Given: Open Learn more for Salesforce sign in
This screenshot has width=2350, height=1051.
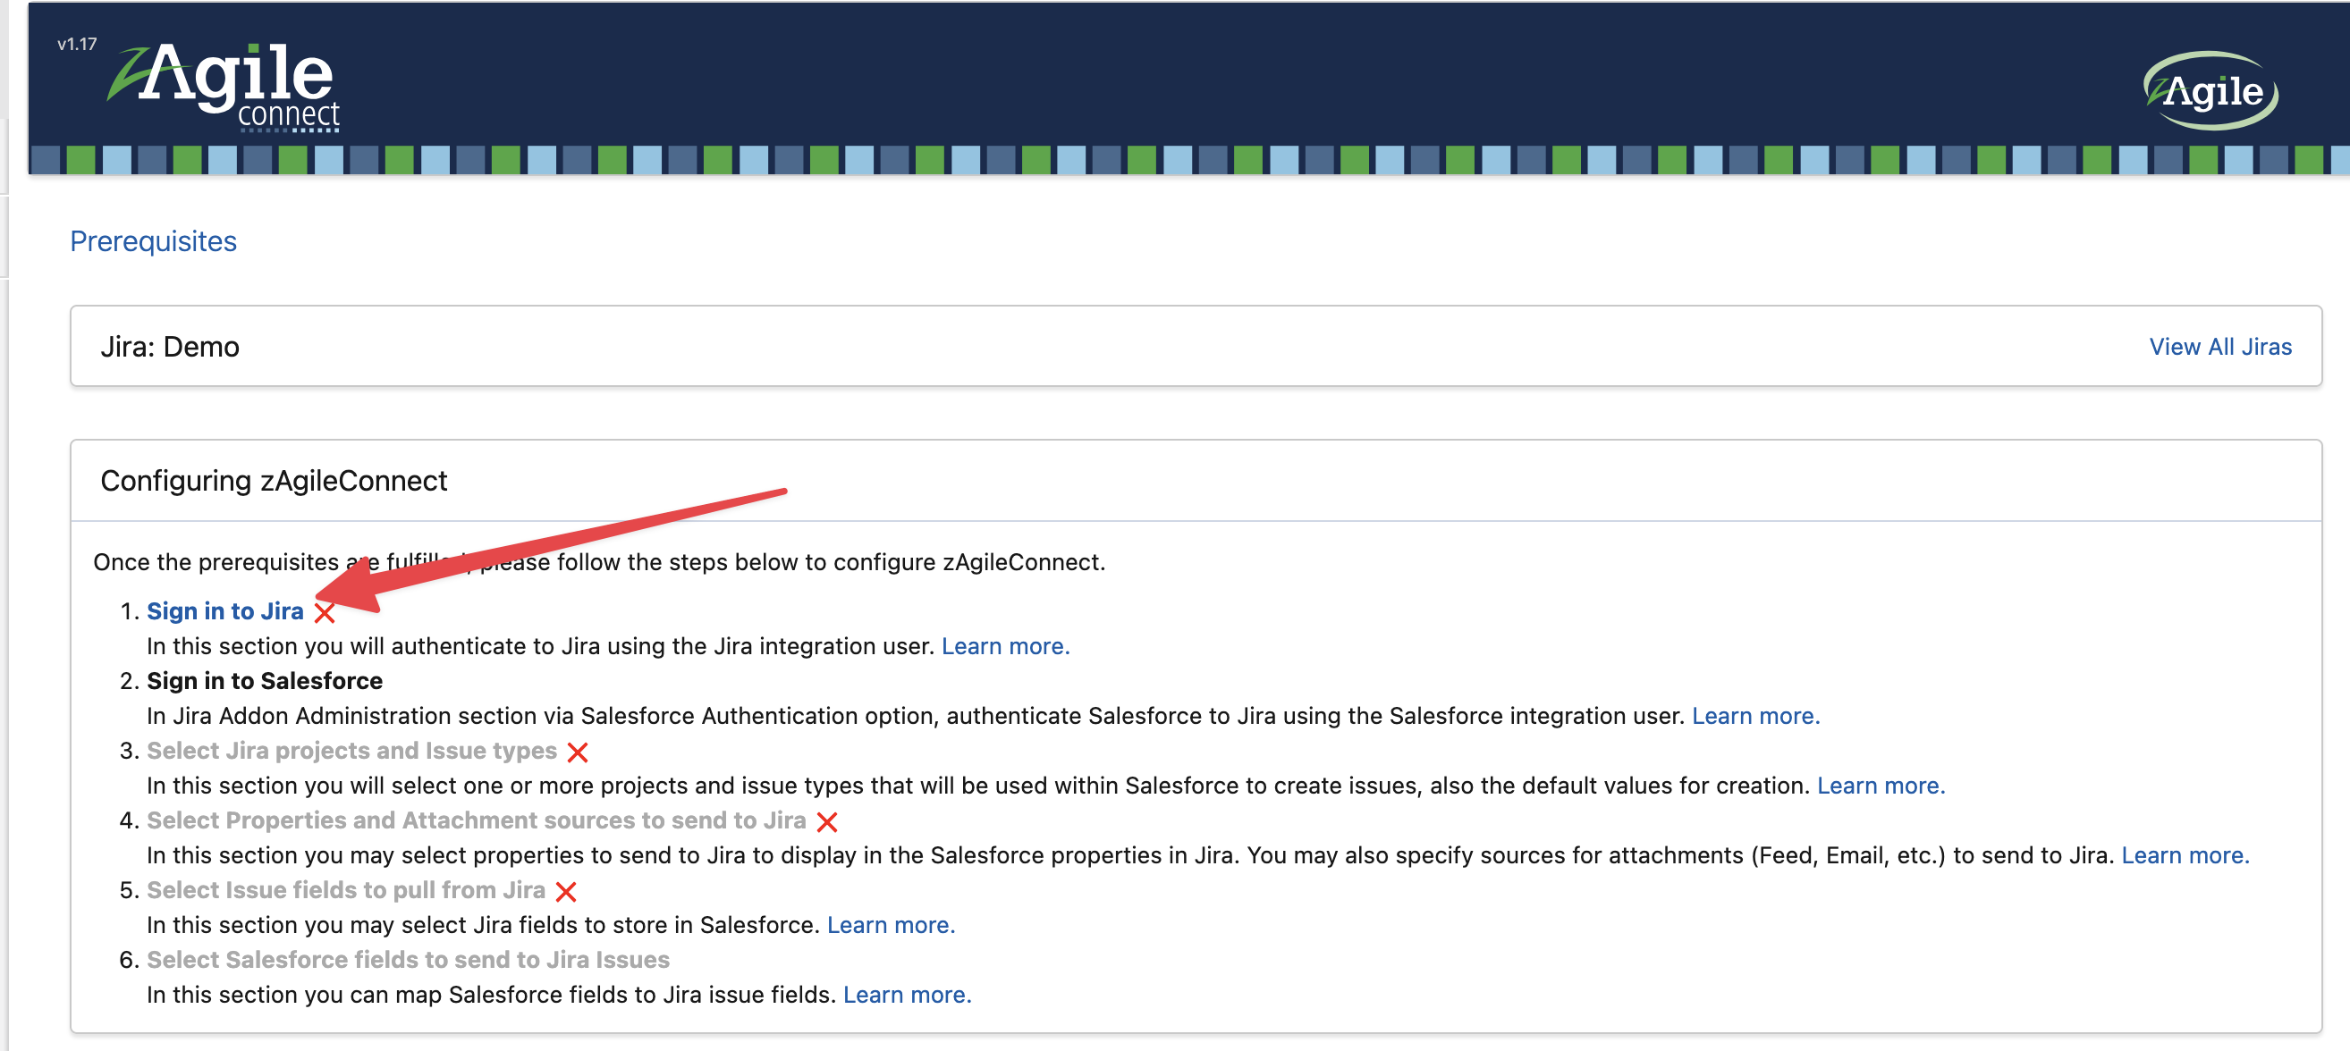Looking at the screenshot, I should [1755, 716].
